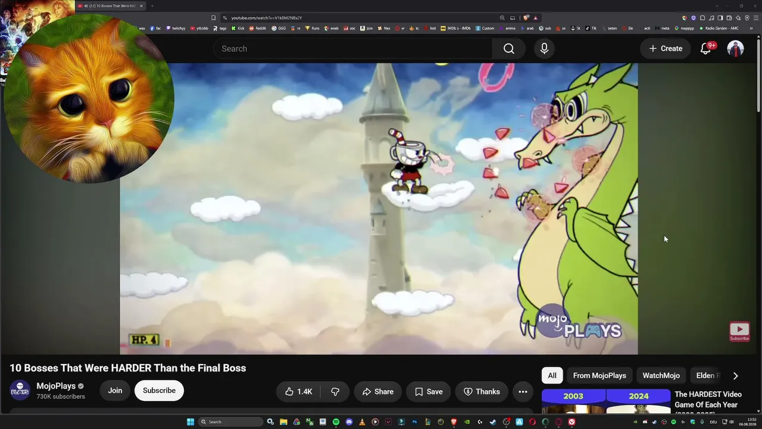The height and width of the screenshot is (429, 762).
Task: Click the Brave Shields icon in address bar
Action: pos(526,18)
